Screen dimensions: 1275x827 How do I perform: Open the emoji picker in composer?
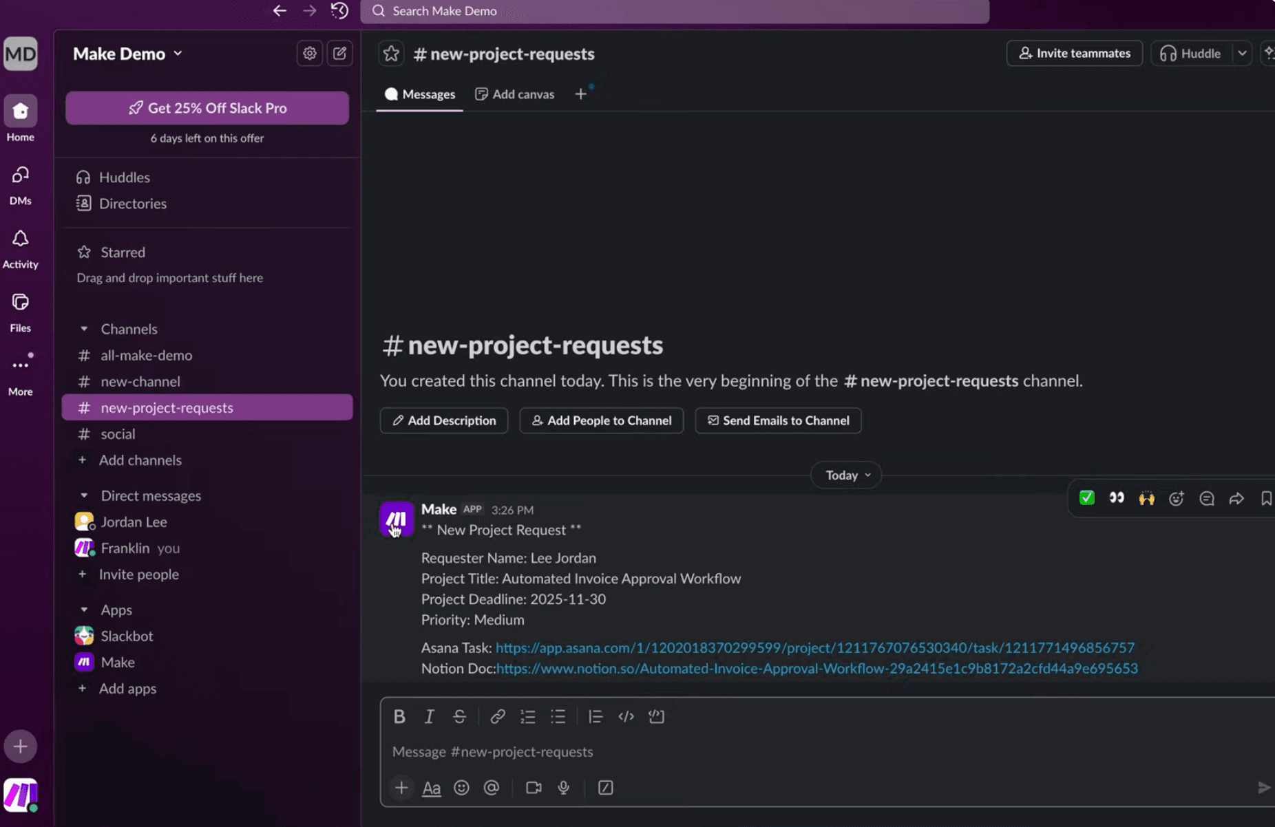461,788
